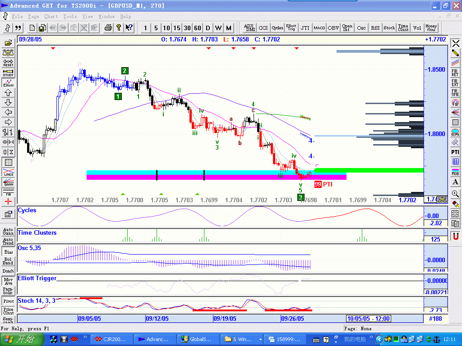Toggle Parabolic study button
The height and width of the screenshot is (346, 462).
8,291
